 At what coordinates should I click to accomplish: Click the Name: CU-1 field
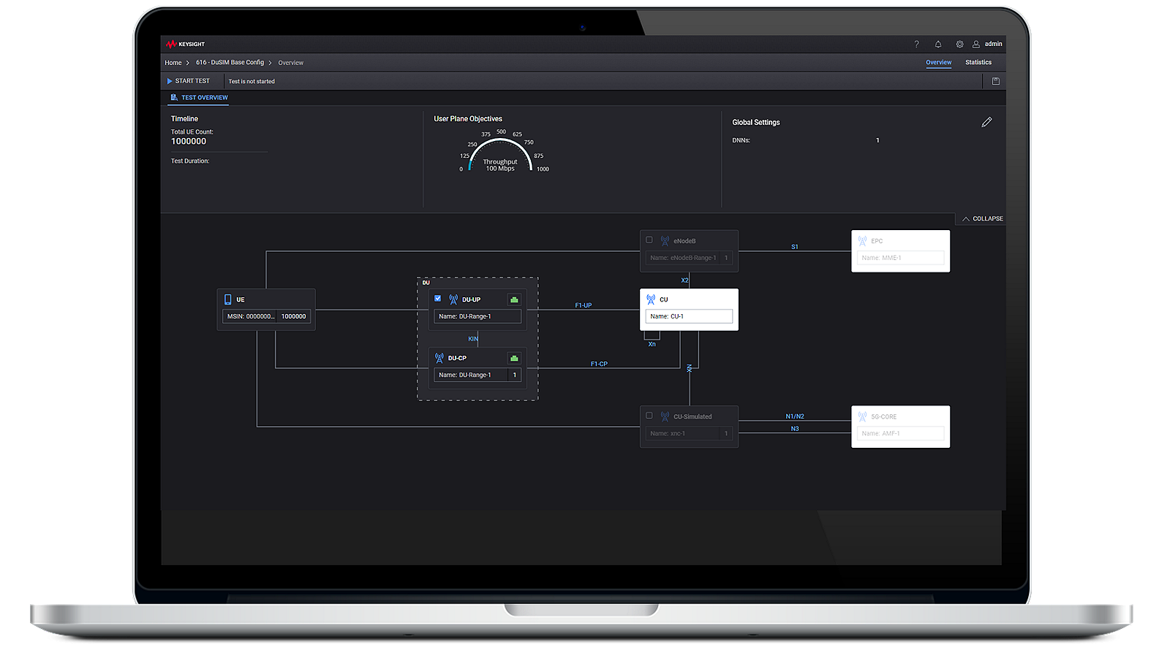click(x=689, y=316)
